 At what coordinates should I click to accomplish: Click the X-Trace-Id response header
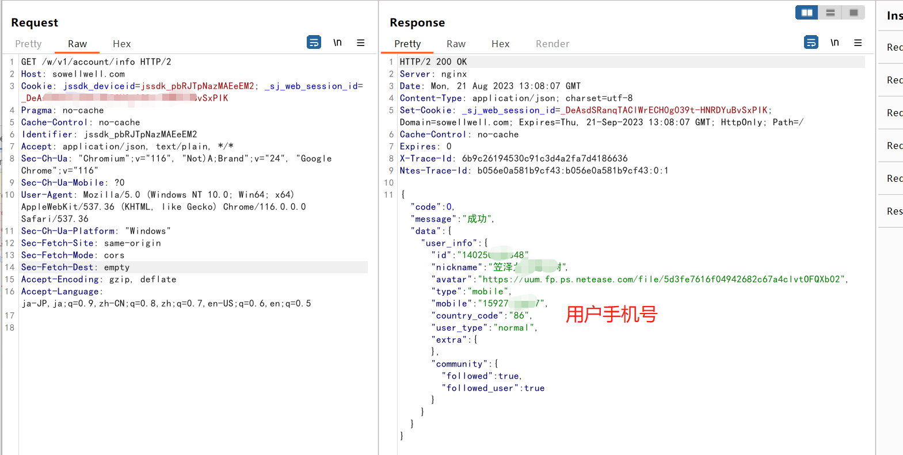(x=514, y=158)
